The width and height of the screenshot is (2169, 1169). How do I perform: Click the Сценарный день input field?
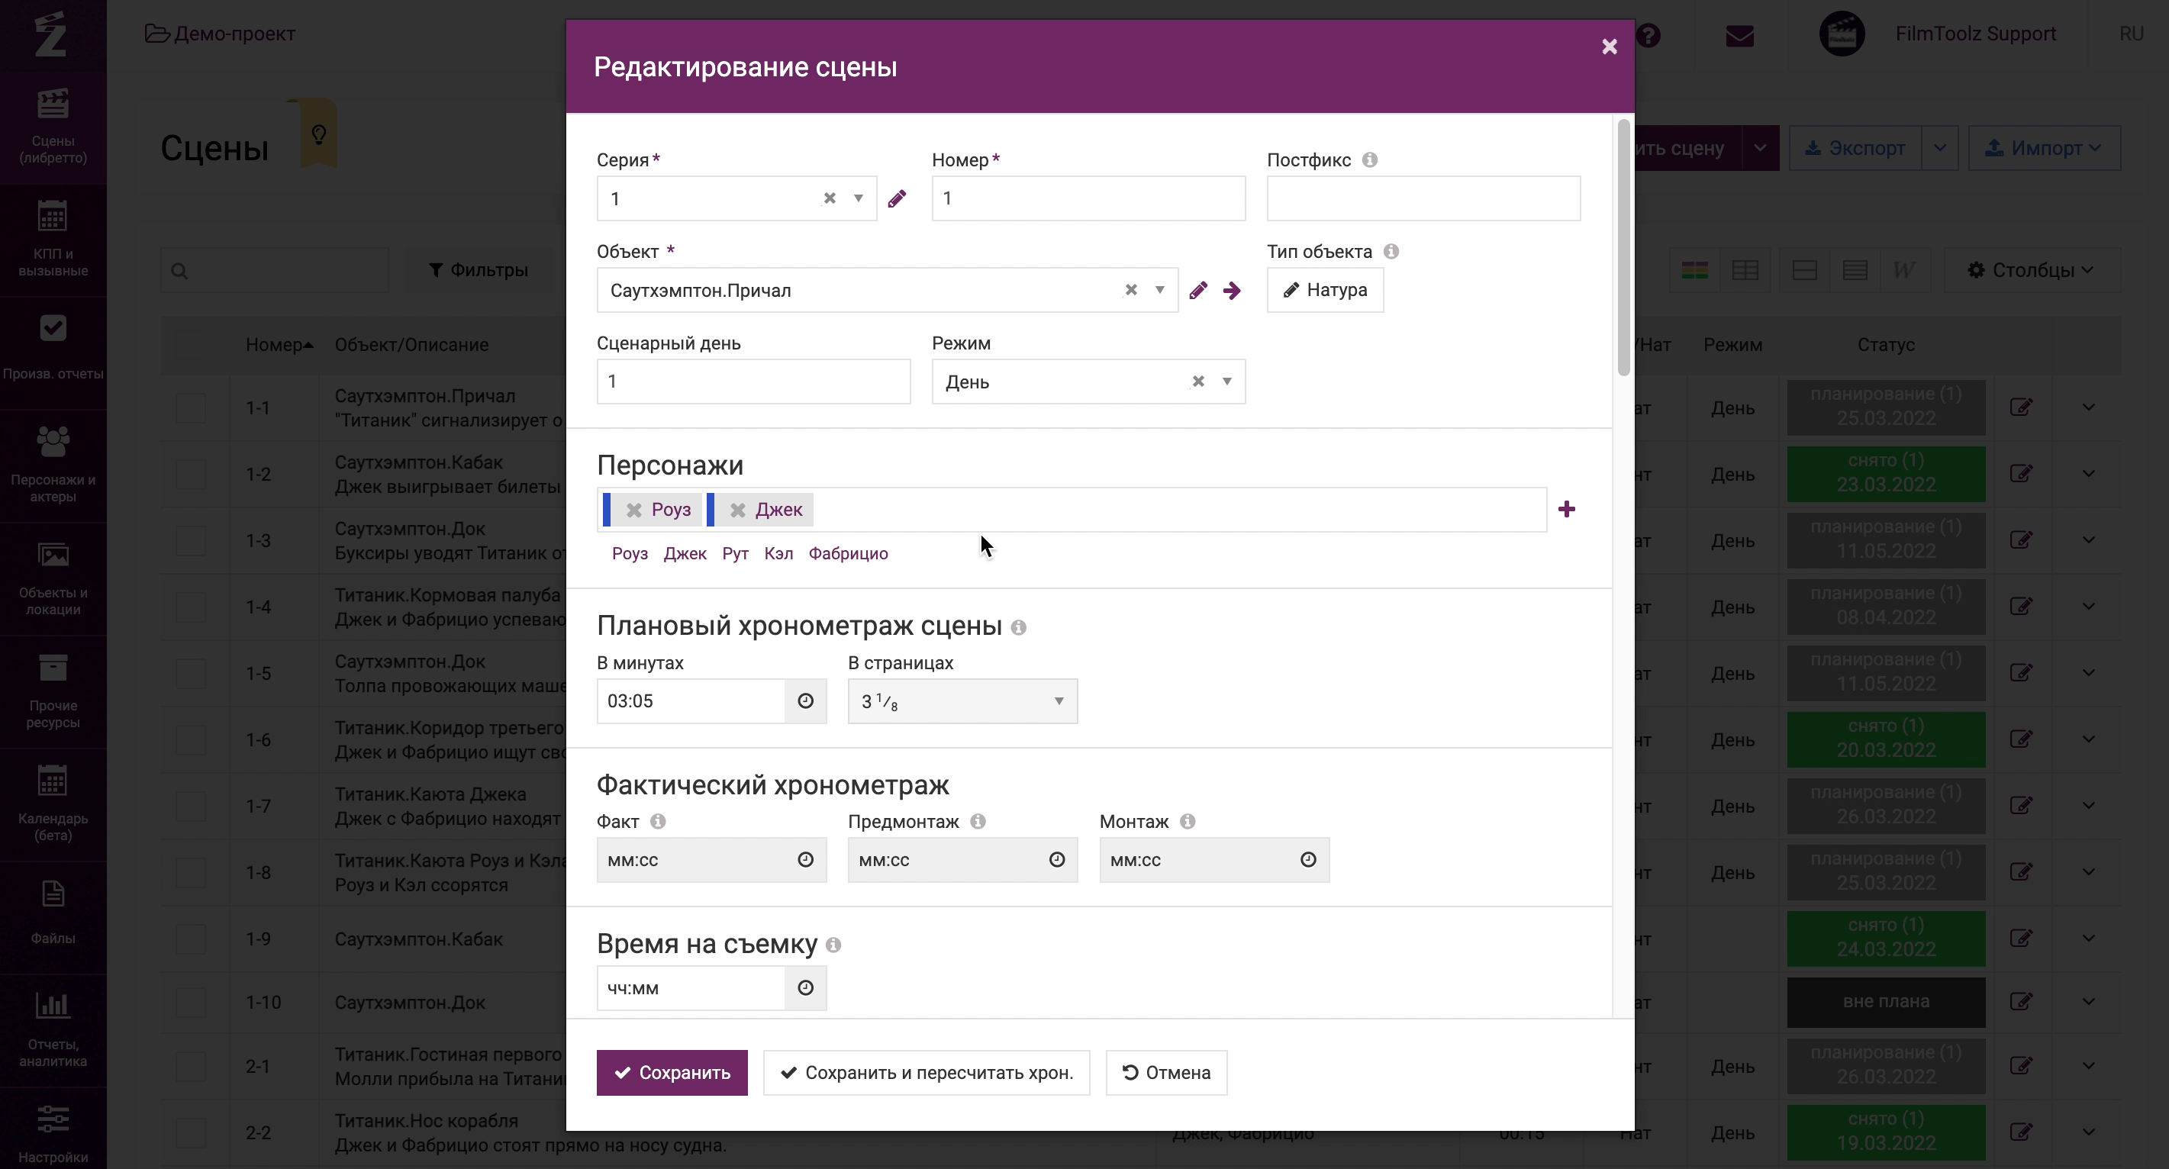point(753,382)
